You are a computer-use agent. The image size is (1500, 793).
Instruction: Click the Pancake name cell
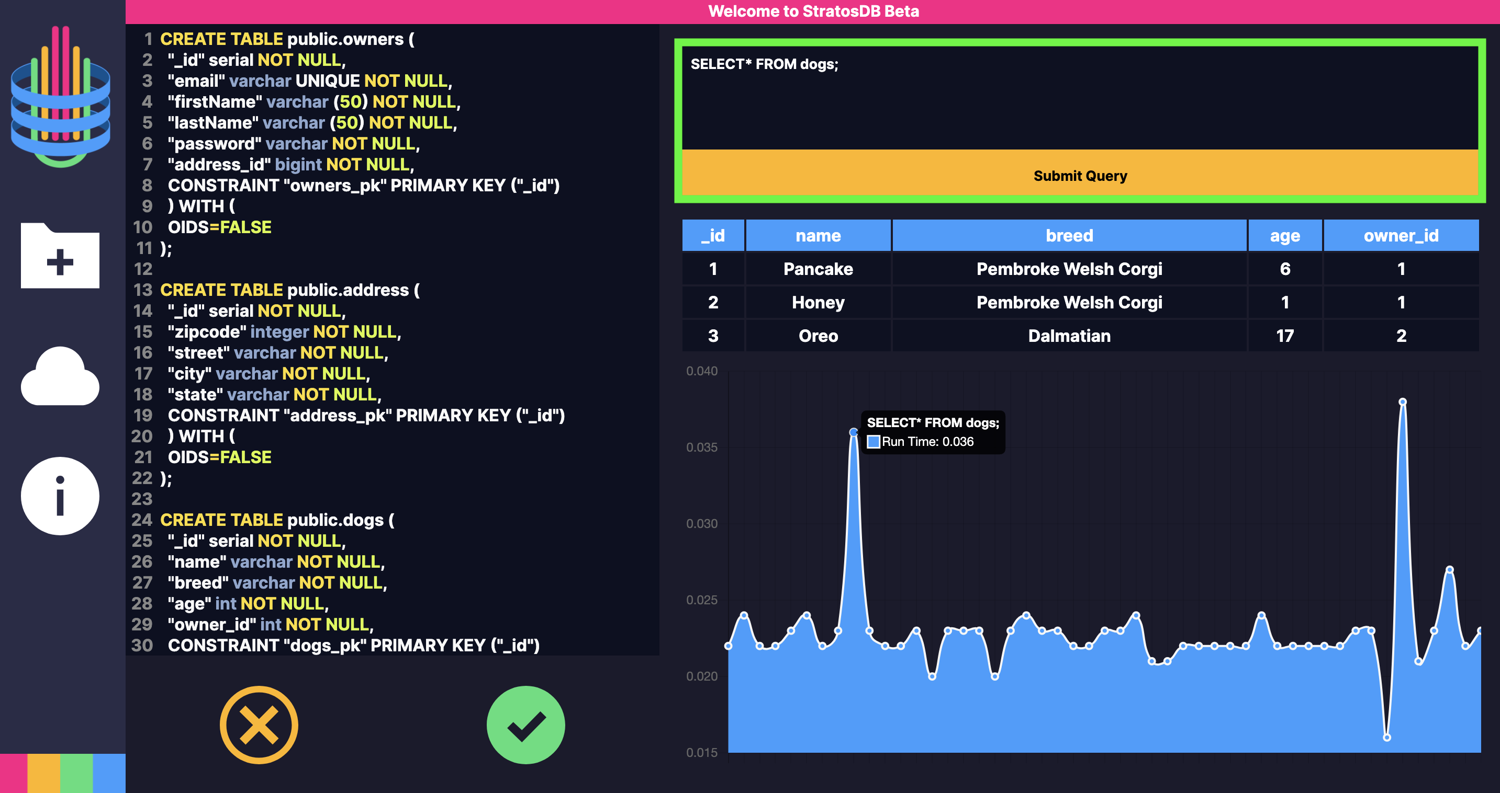click(x=818, y=269)
